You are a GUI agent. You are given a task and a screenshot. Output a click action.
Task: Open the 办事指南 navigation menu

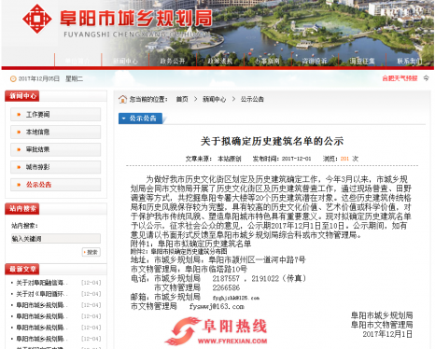point(267,61)
